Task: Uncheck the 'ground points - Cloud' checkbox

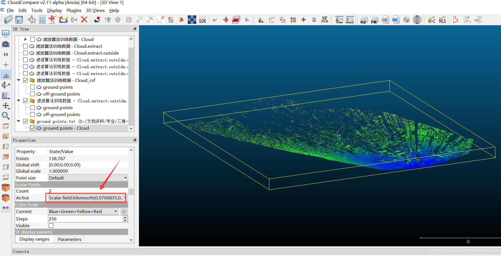Action: pyautogui.click(x=33, y=128)
